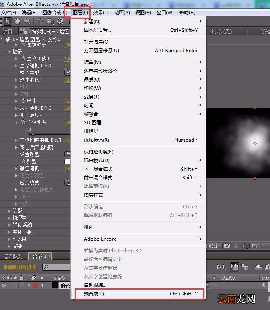Click the 不透明度 slider handle
The height and width of the screenshot is (310, 270).
33,134
